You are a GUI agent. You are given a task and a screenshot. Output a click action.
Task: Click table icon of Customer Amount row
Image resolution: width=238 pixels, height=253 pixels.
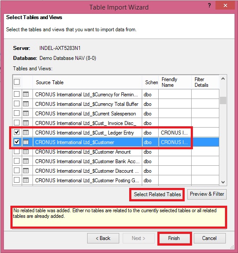point(26,151)
